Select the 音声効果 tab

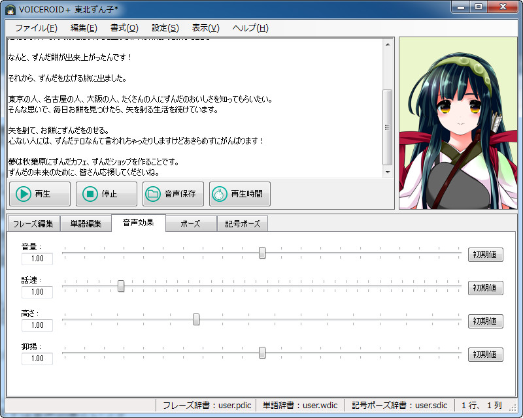click(139, 223)
